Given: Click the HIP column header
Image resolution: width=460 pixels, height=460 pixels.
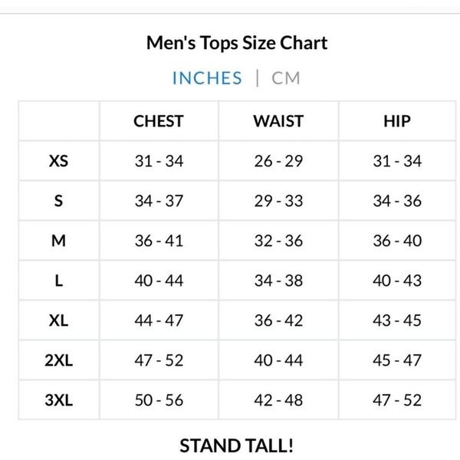Looking at the screenshot, I should pyautogui.click(x=397, y=121).
